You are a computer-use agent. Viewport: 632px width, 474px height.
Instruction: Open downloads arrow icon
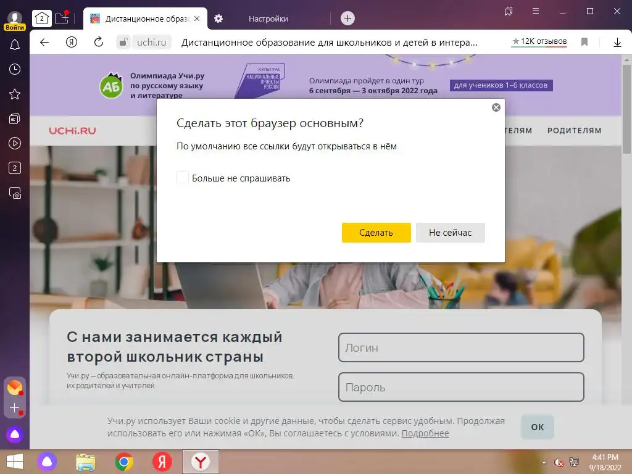tap(617, 42)
